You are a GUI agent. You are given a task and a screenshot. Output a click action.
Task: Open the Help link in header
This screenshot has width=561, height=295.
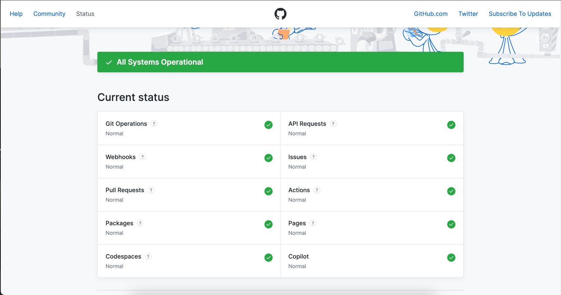point(16,14)
